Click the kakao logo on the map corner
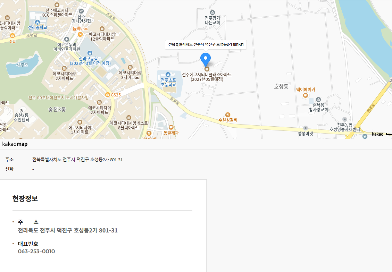392x272 pixels. (377, 134)
